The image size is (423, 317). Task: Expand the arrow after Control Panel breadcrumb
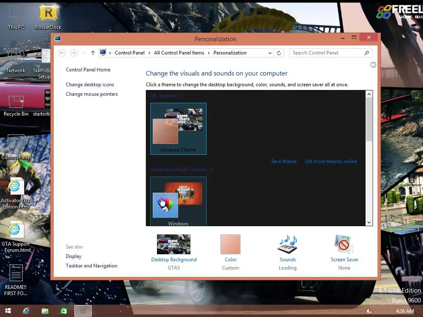(x=150, y=53)
